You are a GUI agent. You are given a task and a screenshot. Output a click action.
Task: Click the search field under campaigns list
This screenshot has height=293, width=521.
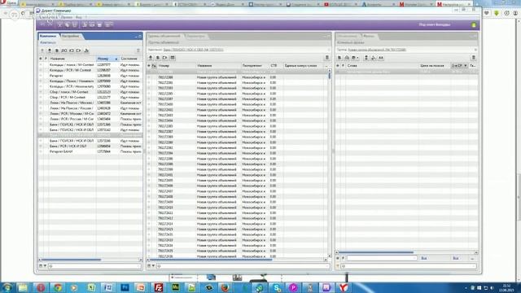click(x=94, y=266)
